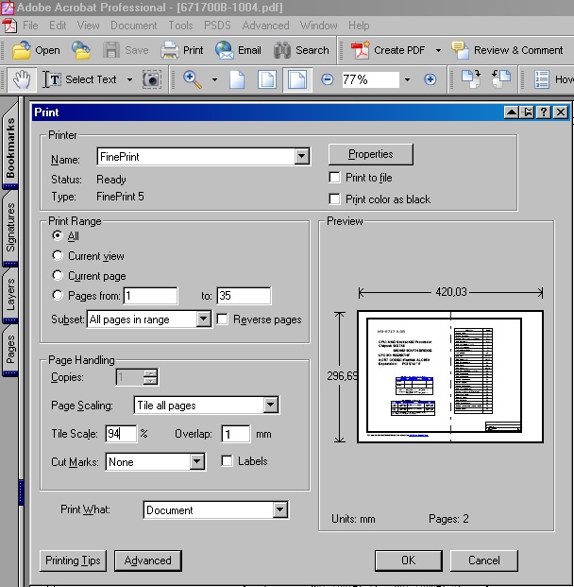Select the Hand tool

[21, 79]
